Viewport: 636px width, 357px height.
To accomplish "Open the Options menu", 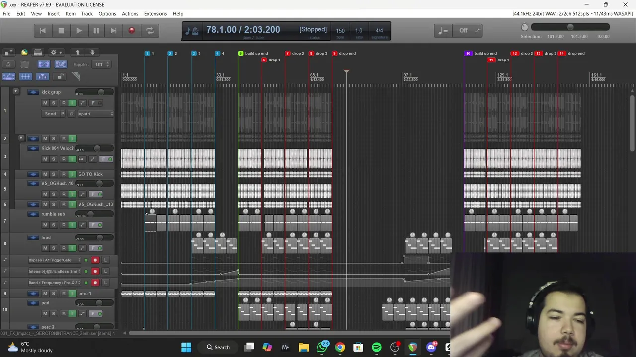I will pyautogui.click(x=107, y=14).
